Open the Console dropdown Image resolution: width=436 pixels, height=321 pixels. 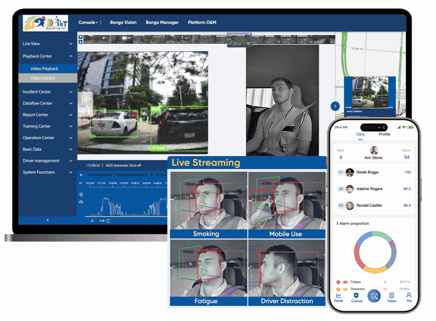(88, 22)
